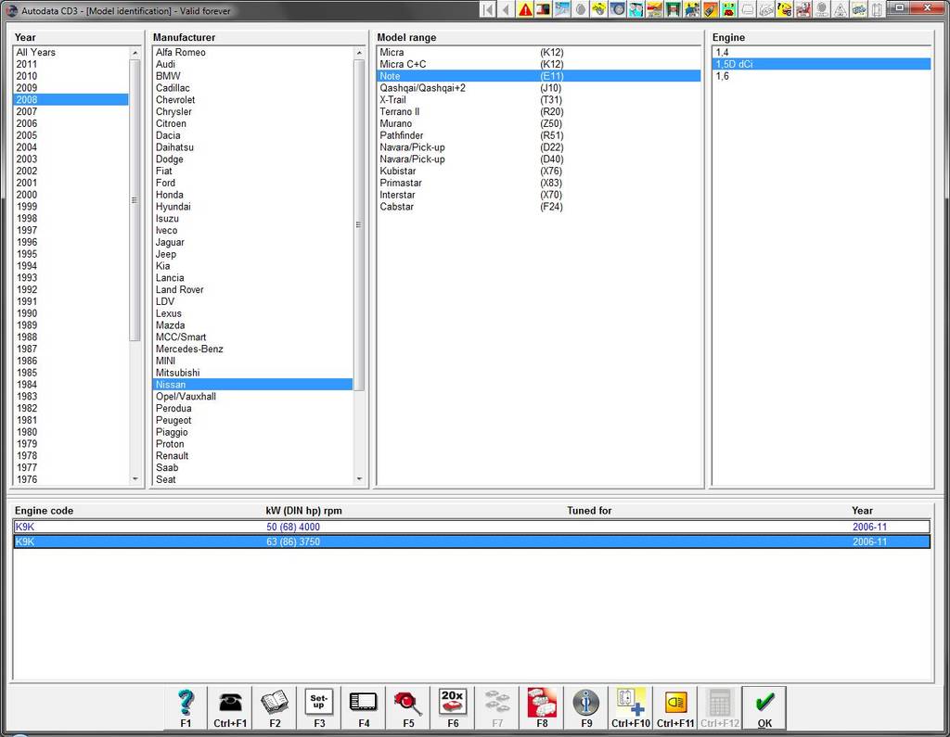Select Pathfinder model
950x737 pixels.
coord(539,135)
